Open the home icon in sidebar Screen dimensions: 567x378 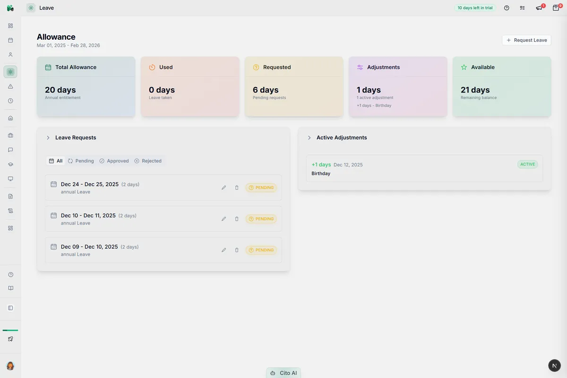(10, 118)
